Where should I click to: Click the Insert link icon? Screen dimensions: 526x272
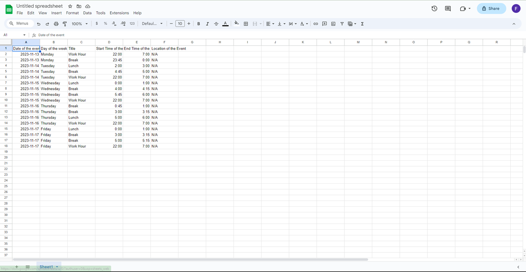pyautogui.click(x=316, y=24)
